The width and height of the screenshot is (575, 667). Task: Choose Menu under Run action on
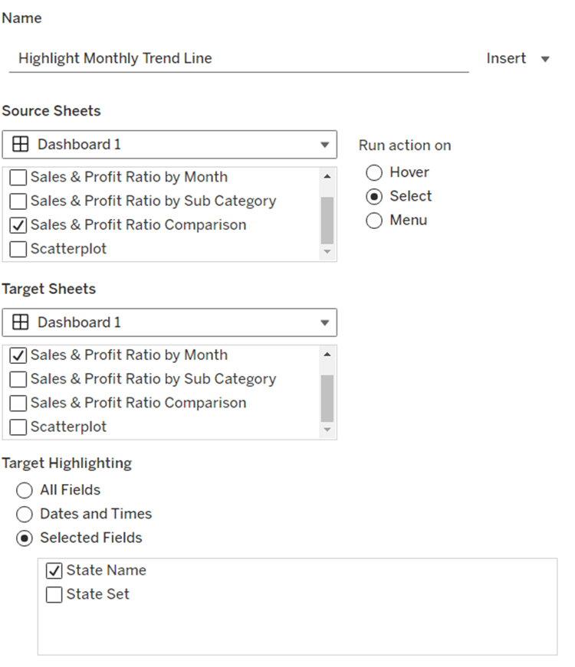pos(374,221)
